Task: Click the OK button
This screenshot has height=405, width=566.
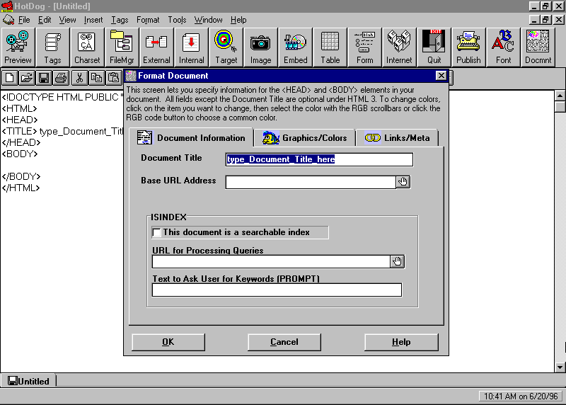Action: [168, 342]
